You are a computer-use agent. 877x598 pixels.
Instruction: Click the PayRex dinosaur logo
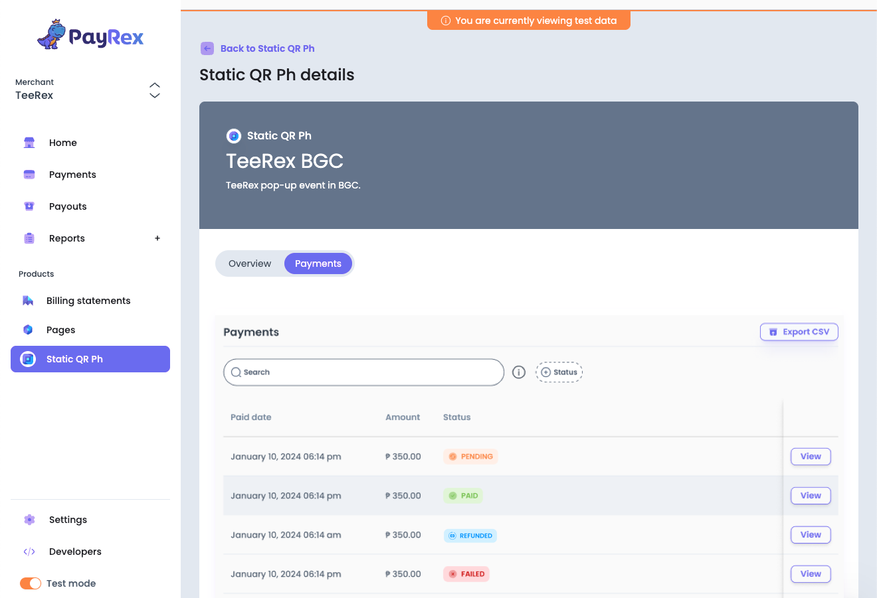click(52, 35)
